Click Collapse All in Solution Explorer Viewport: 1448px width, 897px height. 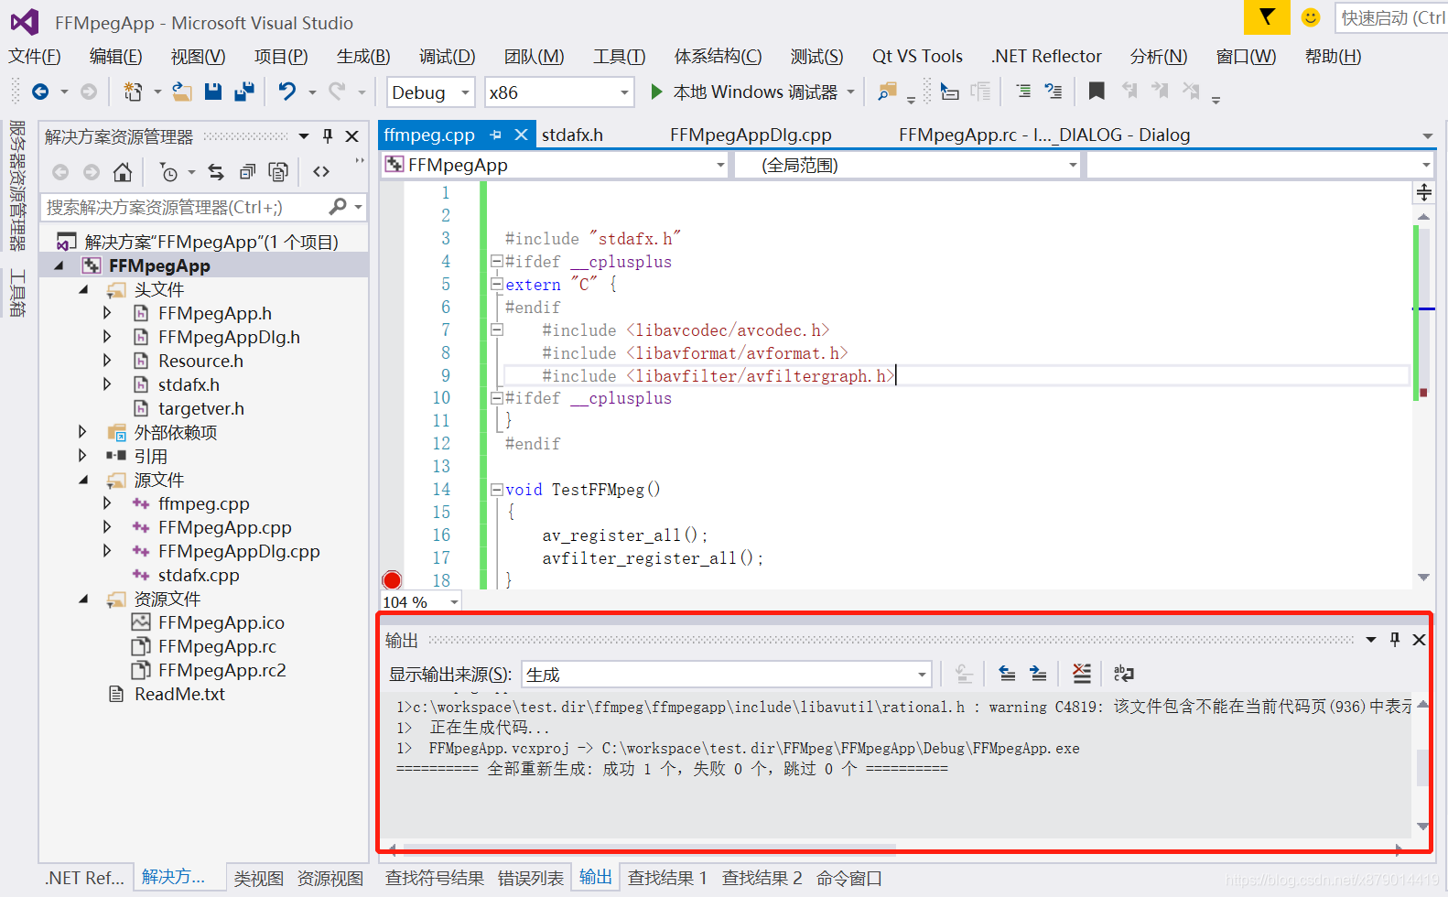point(247,172)
